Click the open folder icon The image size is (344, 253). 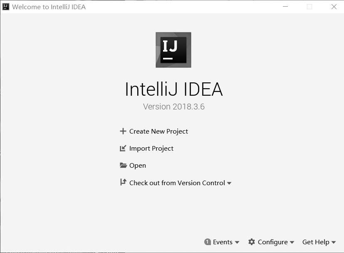point(123,165)
